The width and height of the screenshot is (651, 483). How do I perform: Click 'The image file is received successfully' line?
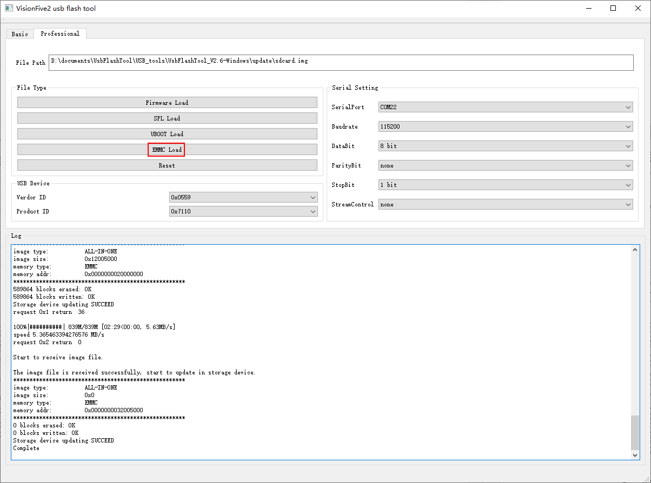coord(134,372)
